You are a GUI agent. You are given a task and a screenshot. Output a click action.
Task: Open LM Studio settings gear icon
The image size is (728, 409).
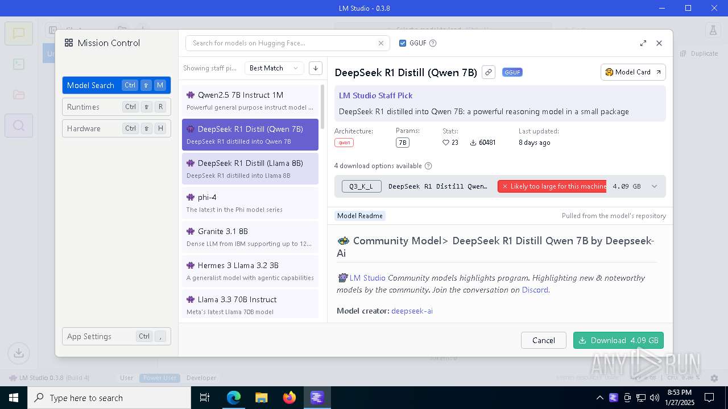coord(715,378)
